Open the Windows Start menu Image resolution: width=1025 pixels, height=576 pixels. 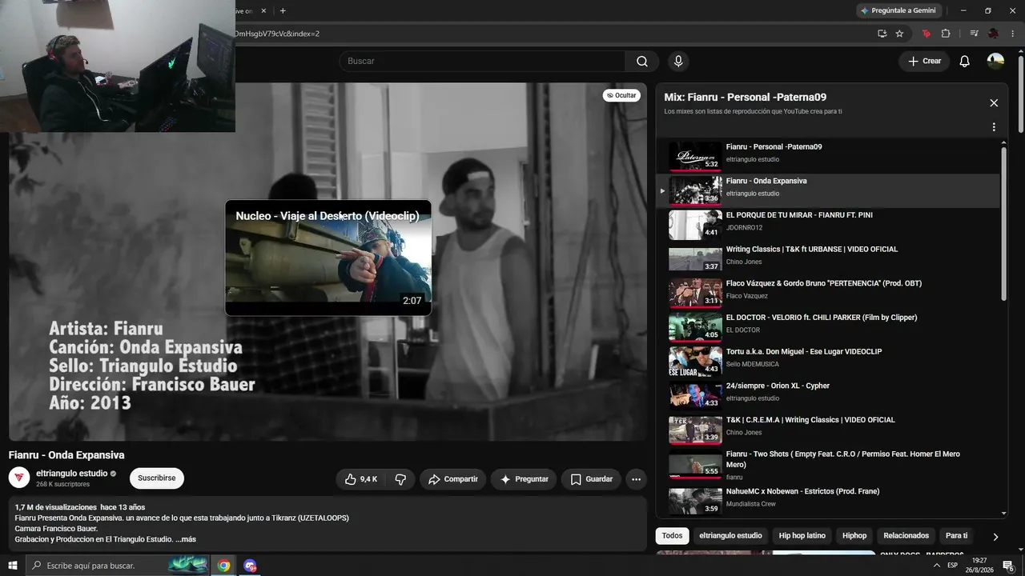pos(12,566)
